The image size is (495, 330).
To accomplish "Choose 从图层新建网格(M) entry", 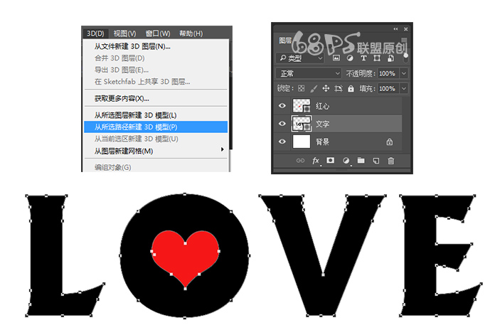I will point(156,151).
